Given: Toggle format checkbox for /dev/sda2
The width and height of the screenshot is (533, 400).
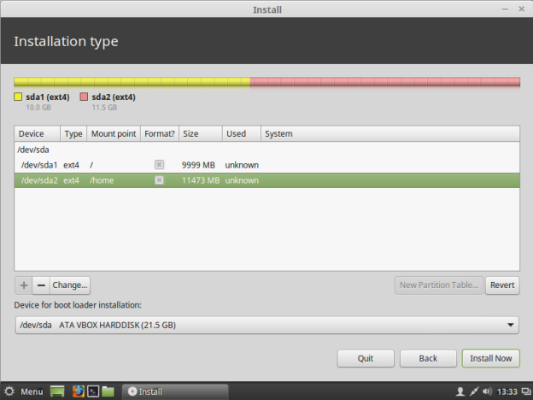Looking at the screenshot, I should (x=159, y=180).
